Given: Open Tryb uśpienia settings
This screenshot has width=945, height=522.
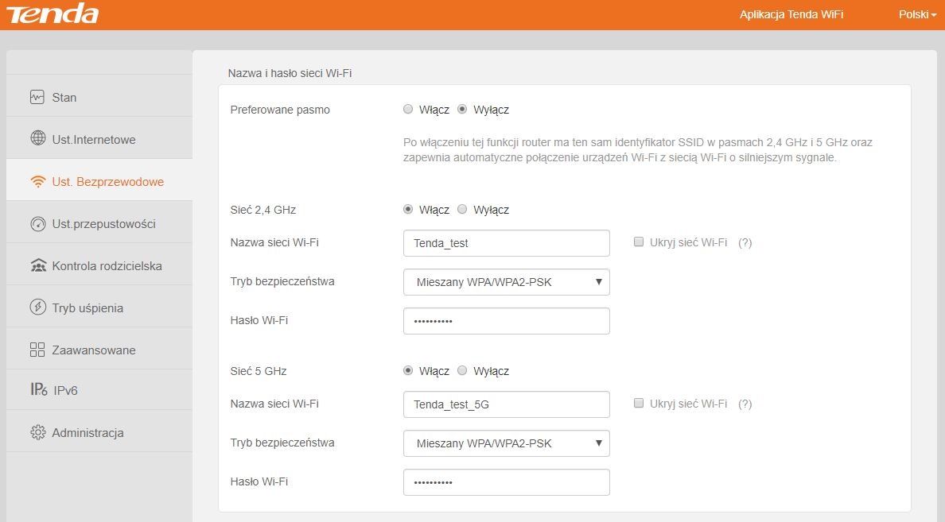Looking at the screenshot, I should click(x=99, y=307).
